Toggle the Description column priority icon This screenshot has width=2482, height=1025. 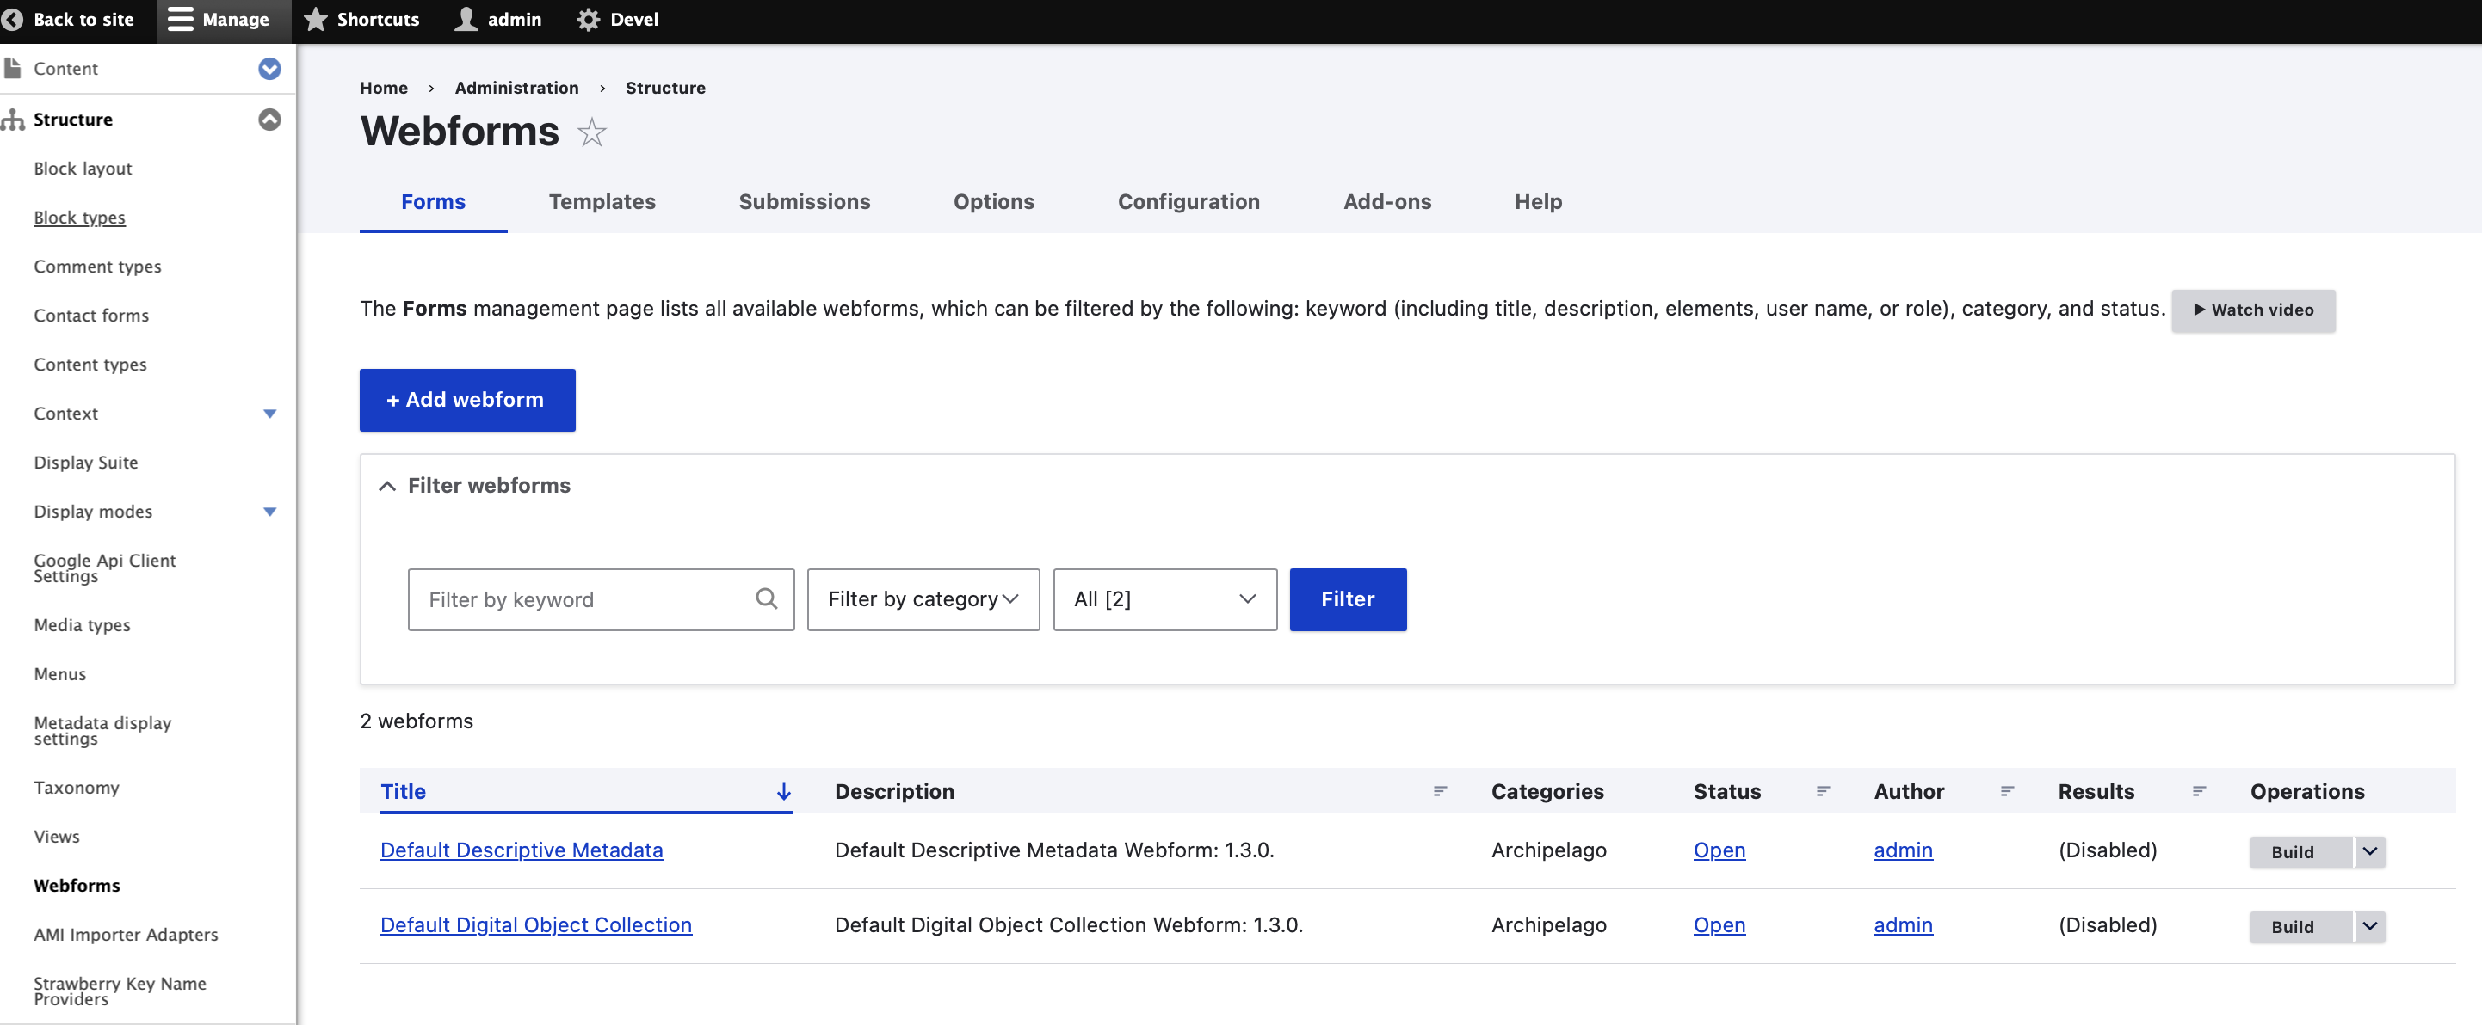(x=1440, y=791)
